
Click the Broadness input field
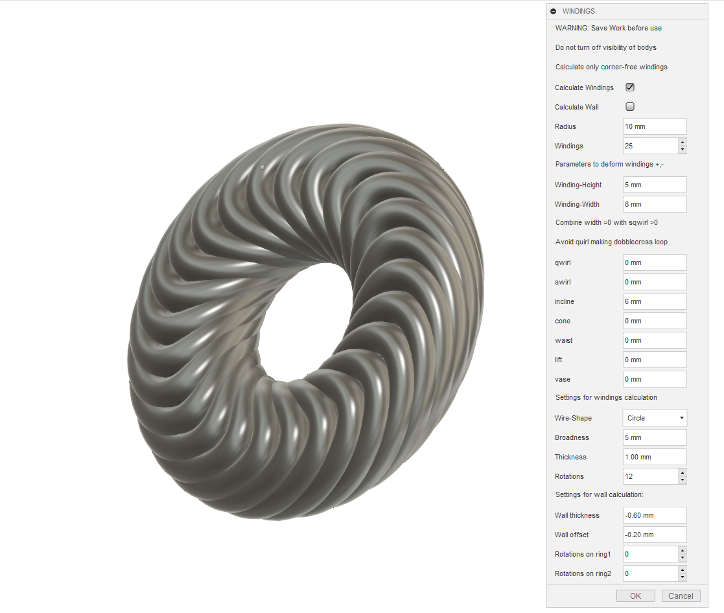[x=654, y=437]
